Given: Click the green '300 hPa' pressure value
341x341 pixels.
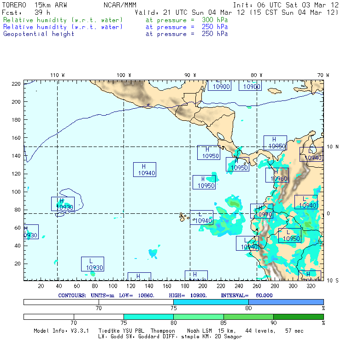Looking at the screenshot, I should (215, 20).
